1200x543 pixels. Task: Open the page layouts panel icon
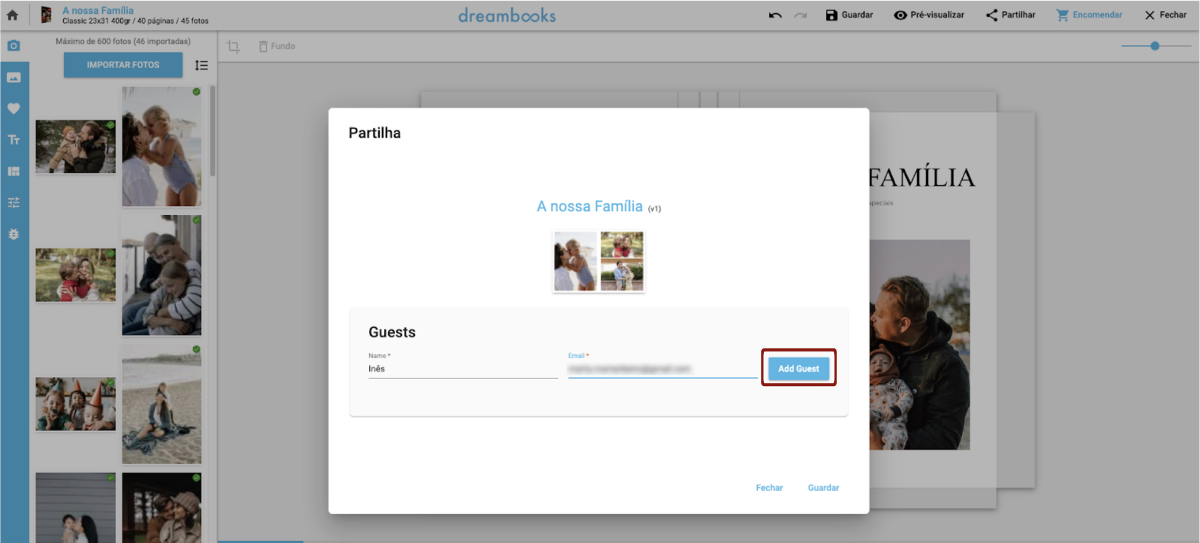14,171
